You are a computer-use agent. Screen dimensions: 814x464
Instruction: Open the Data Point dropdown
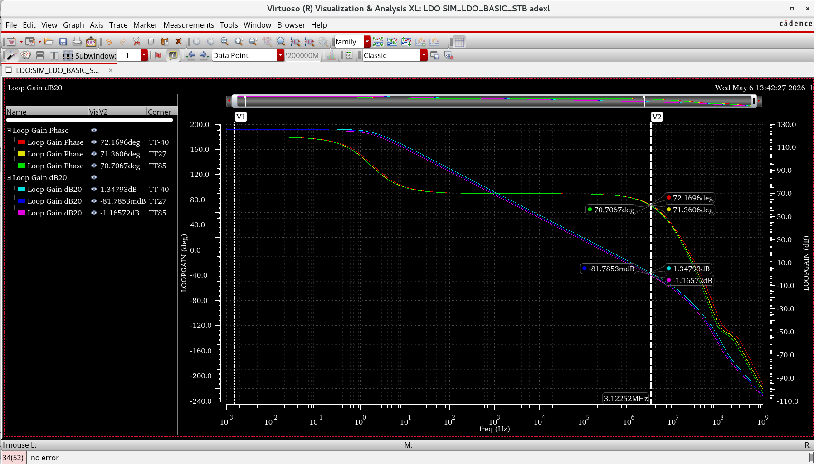coord(281,55)
